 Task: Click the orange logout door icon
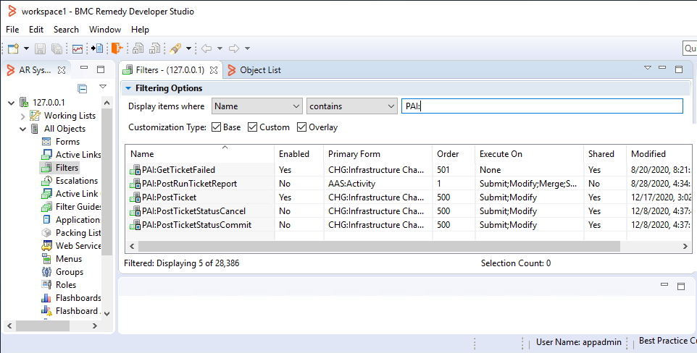[117, 48]
